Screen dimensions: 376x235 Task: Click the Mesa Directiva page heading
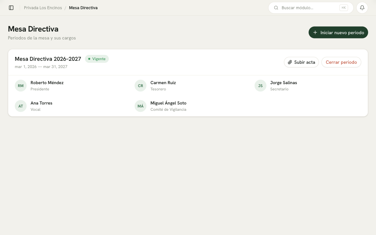pos(33,29)
